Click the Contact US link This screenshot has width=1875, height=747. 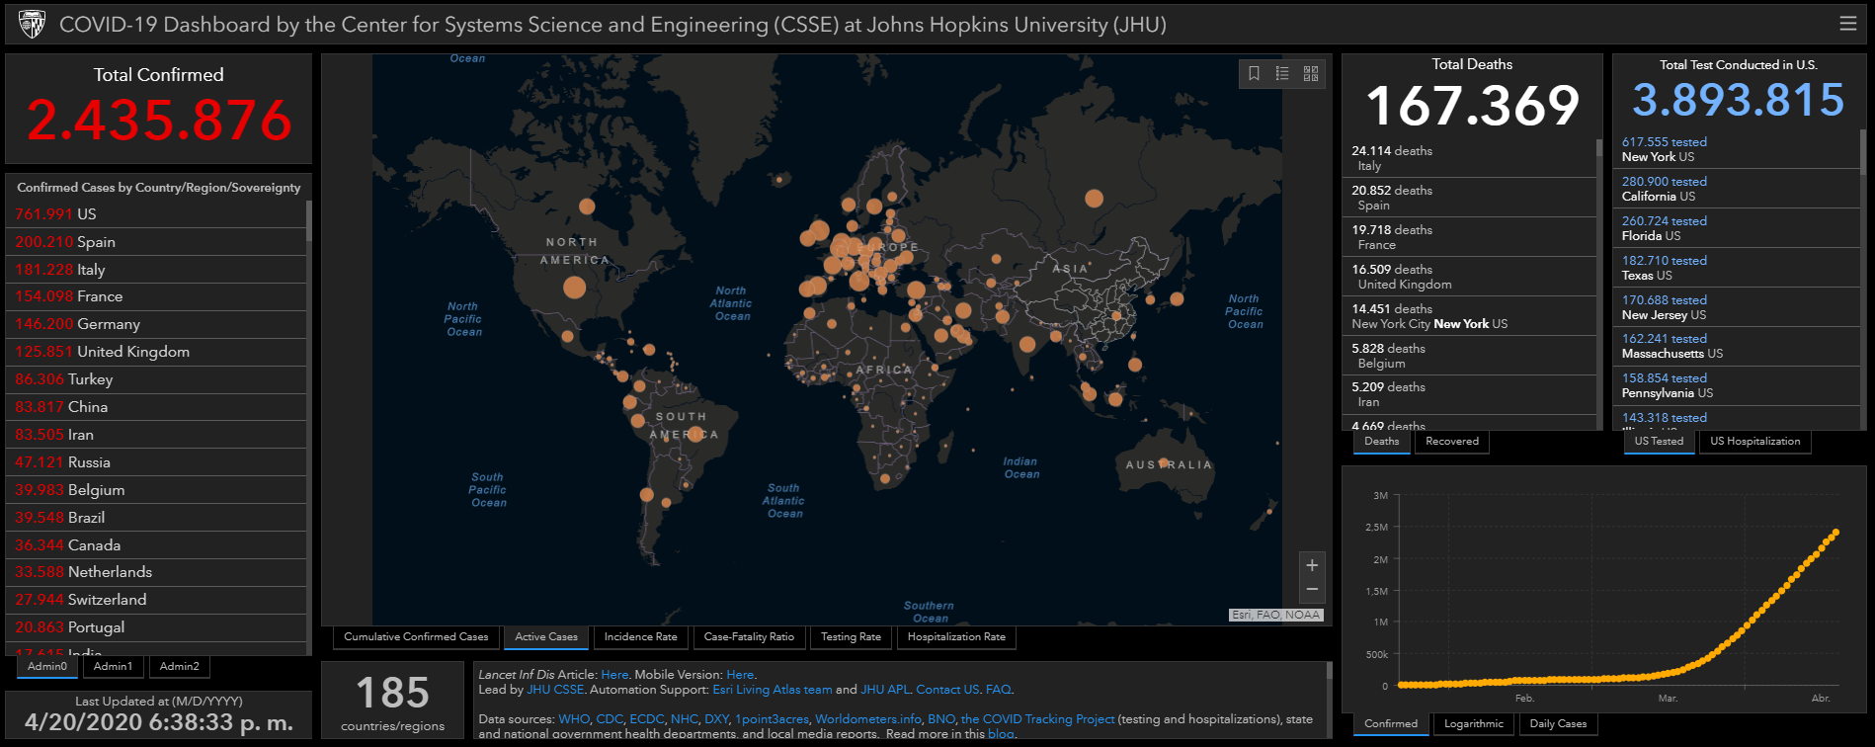tap(947, 690)
